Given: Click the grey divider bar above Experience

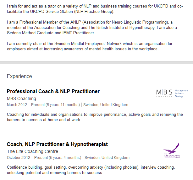Looking at the screenshot, I should click(x=96, y=63).
